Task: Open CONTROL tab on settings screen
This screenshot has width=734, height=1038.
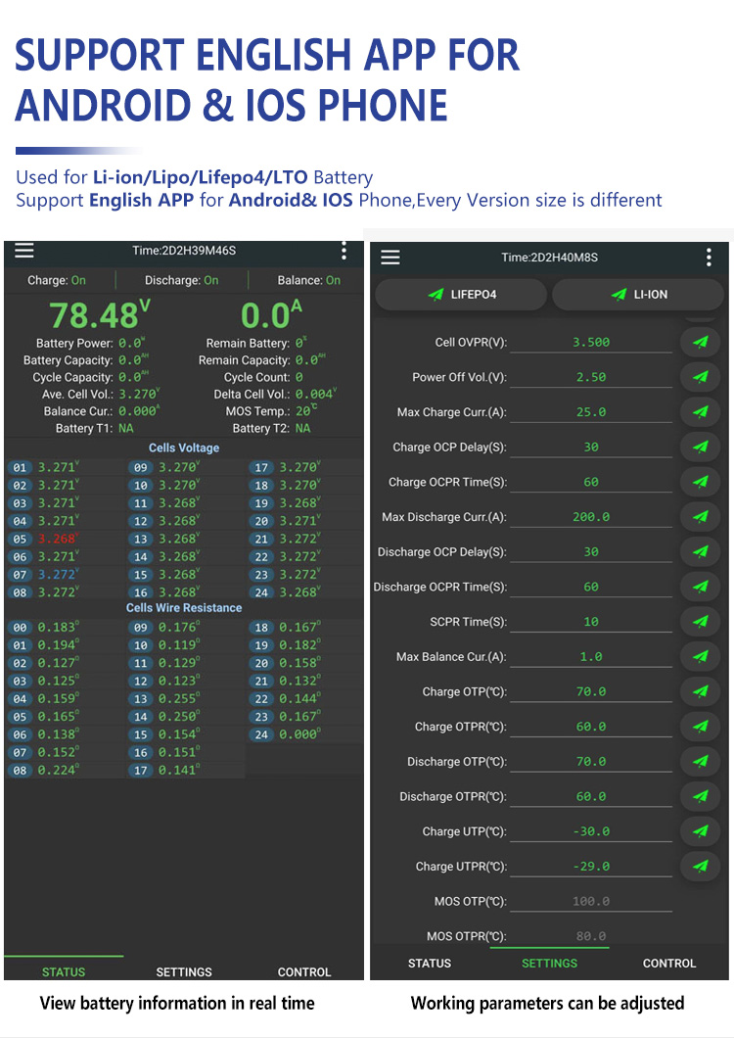Action: pyautogui.click(x=669, y=964)
